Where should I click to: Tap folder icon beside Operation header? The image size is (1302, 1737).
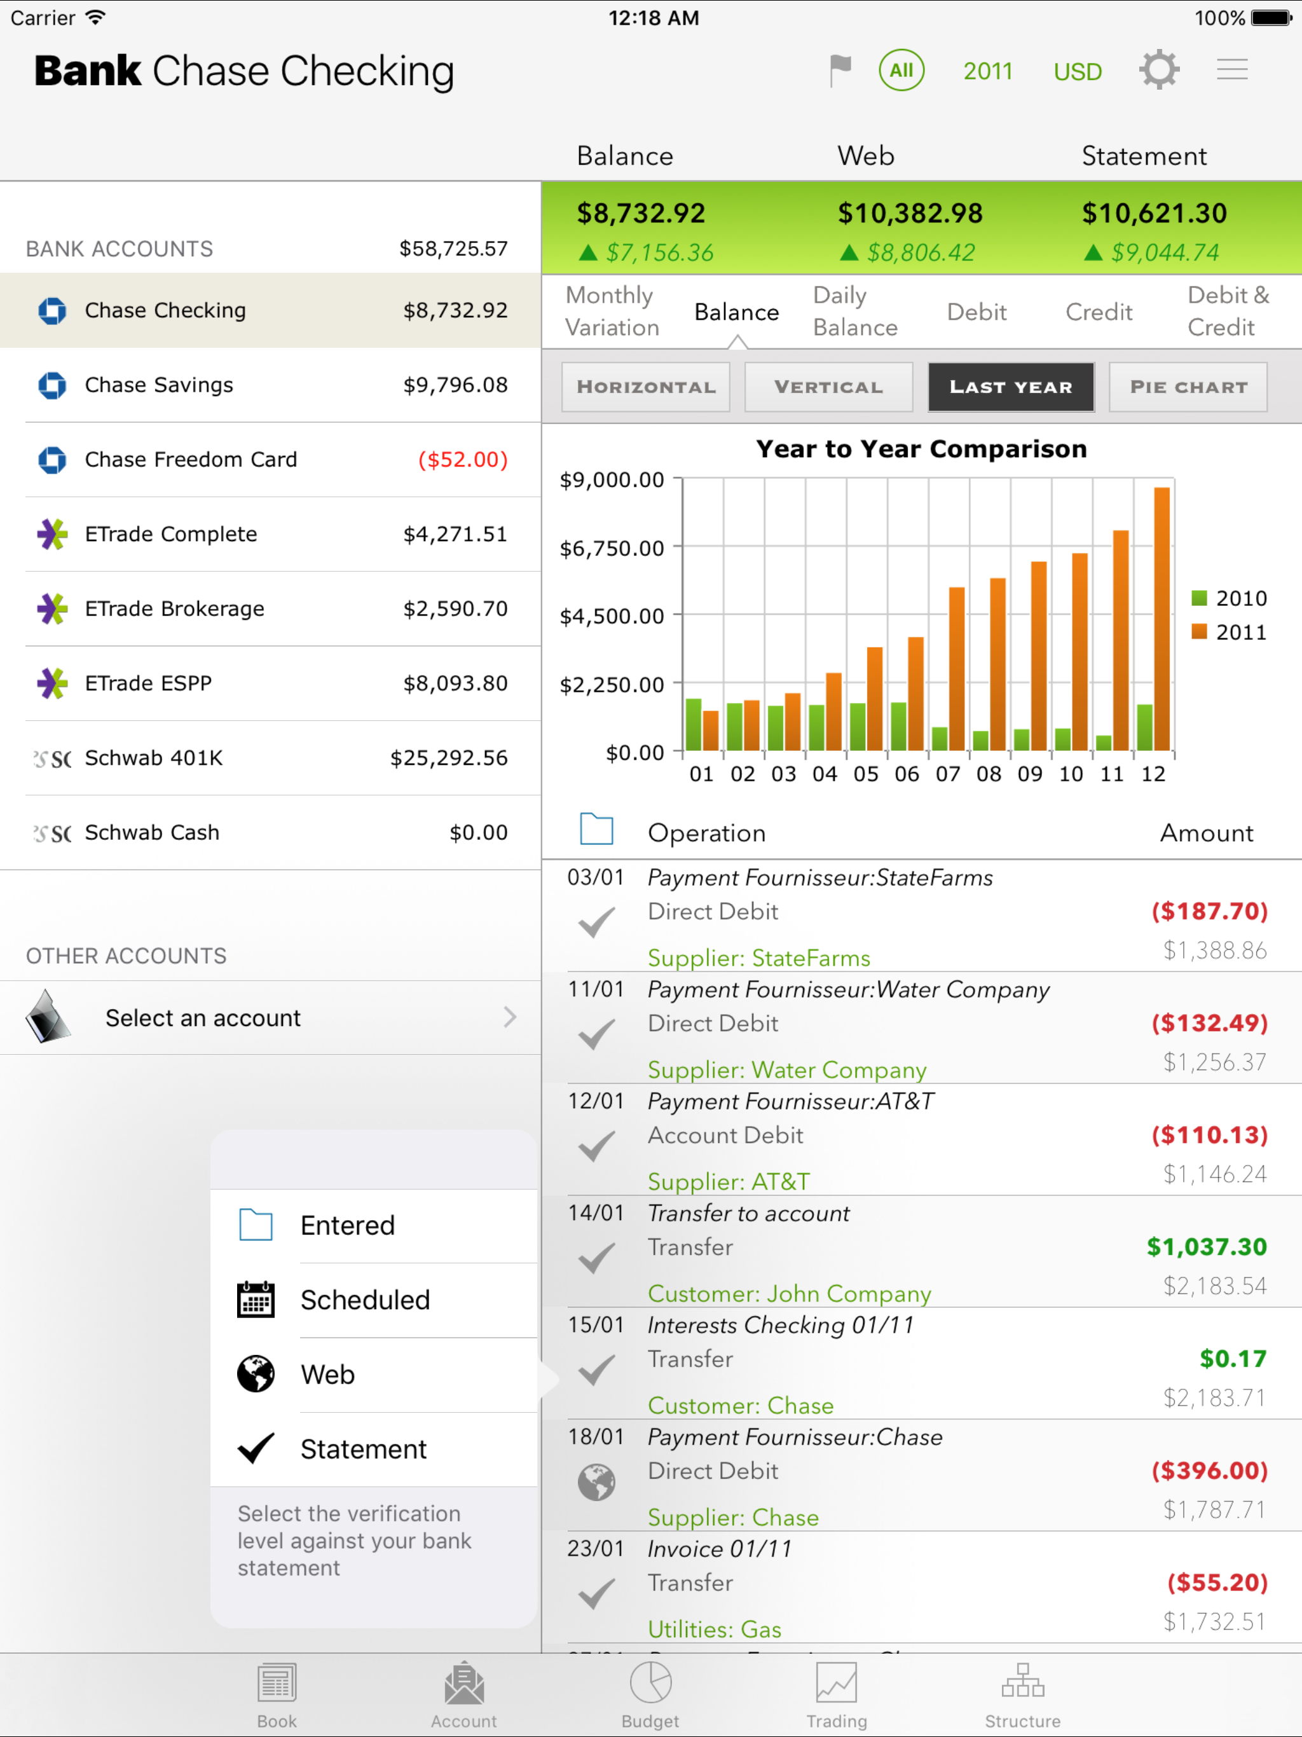pos(596,829)
